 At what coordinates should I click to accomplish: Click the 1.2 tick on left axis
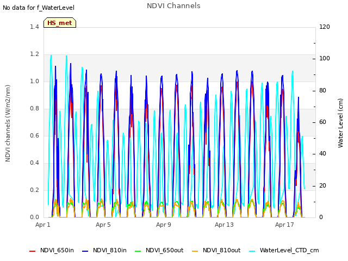34,54
